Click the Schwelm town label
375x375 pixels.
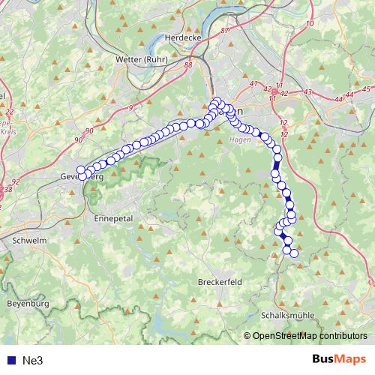(29, 241)
